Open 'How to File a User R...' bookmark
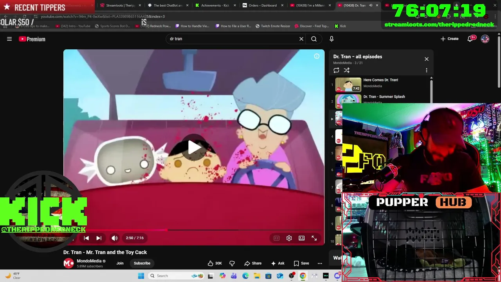501x282 pixels. (233, 26)
